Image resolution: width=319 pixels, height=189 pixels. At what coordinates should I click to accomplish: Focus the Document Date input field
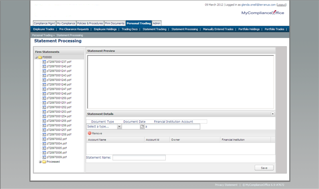pos(131,126)
